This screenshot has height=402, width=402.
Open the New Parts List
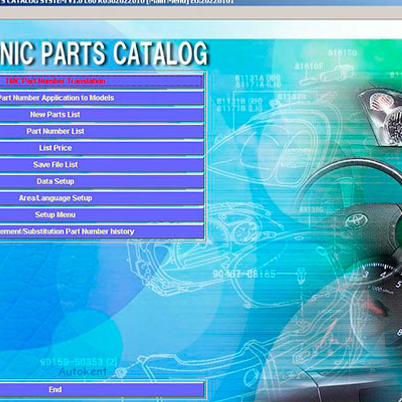[x=102, y=115]
